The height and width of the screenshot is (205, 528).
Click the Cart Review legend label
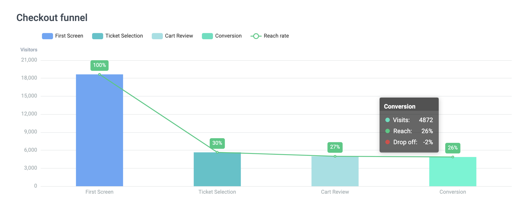(179, 36)
